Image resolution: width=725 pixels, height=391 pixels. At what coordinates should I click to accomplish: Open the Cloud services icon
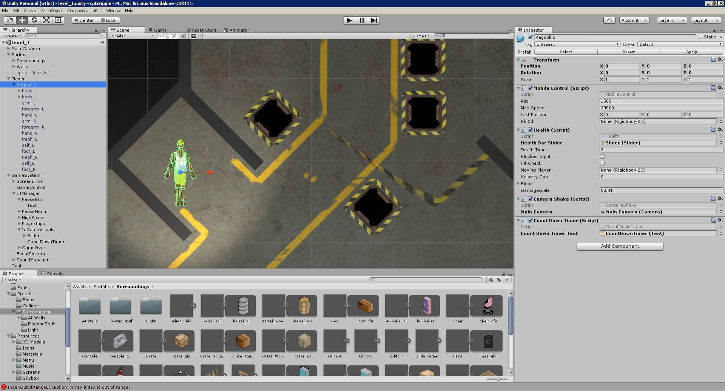coord(609,20)
